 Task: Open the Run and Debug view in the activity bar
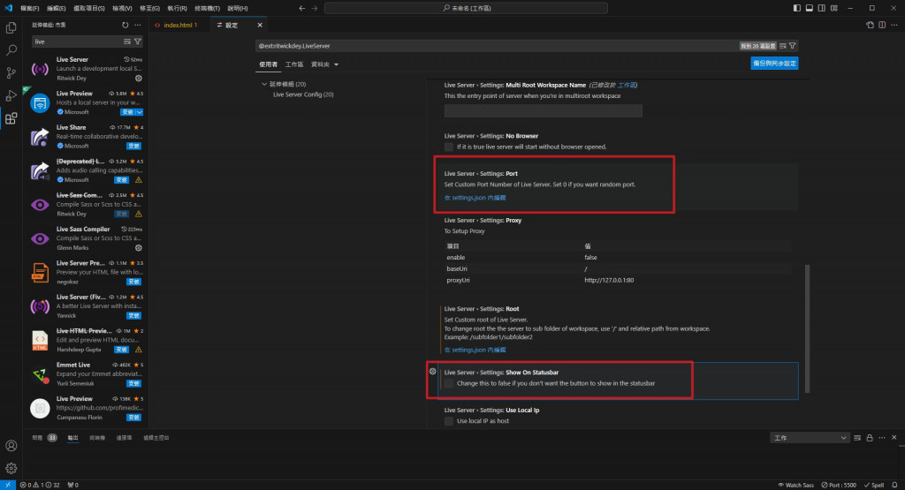[x=11, y=95]
